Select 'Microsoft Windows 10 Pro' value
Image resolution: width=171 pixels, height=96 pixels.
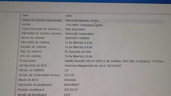(x=82, y=21)
